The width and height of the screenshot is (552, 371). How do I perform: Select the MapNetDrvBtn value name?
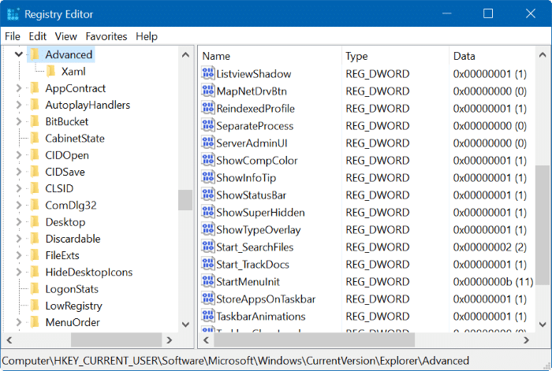tap(252, 91)
